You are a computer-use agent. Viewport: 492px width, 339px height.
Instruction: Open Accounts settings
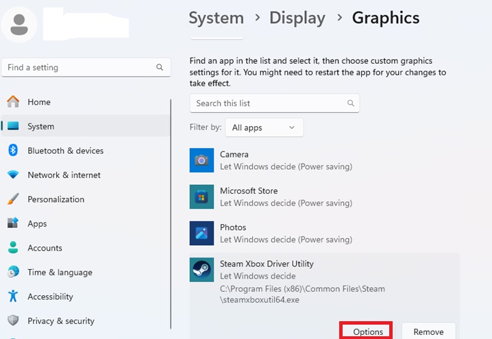pos(86,248)
